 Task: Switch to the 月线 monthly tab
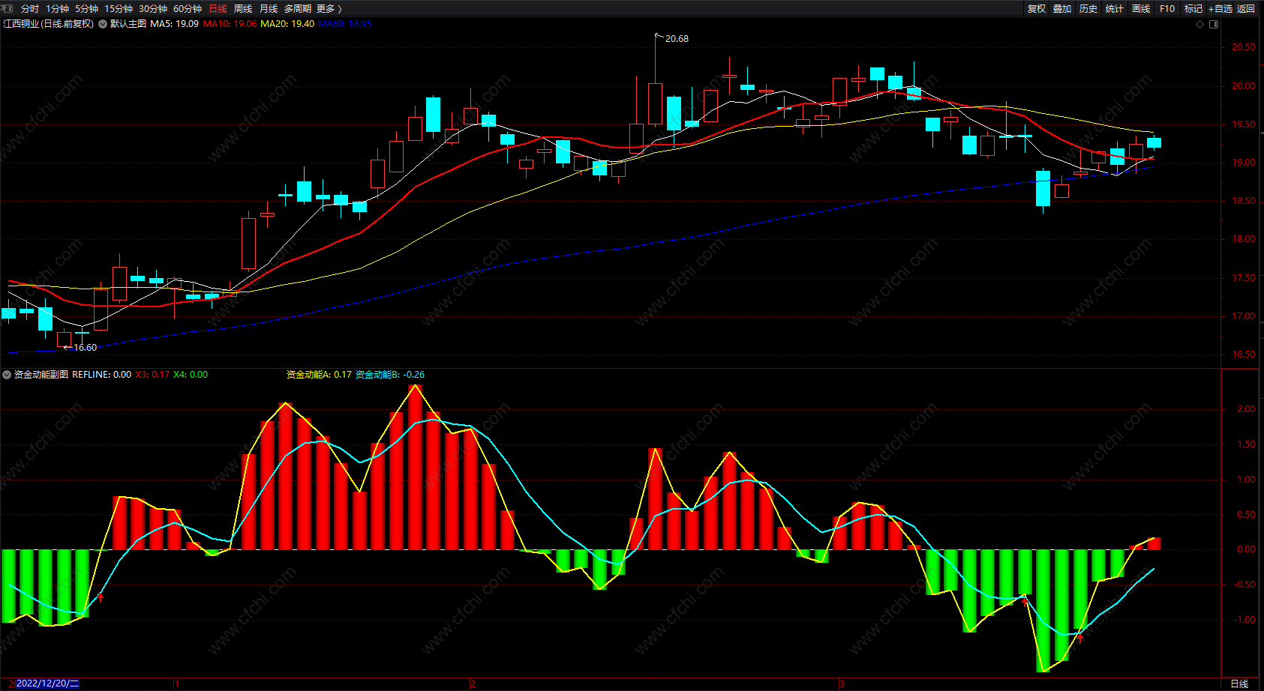tap(269, 9)
